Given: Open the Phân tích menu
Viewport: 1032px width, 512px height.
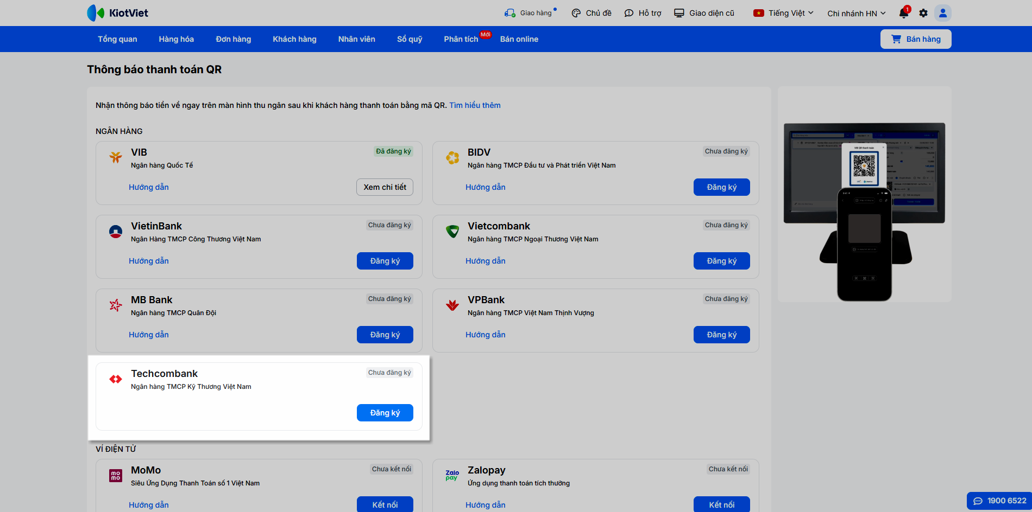Looking at the screenshot, I should click(x=461, y=39).
